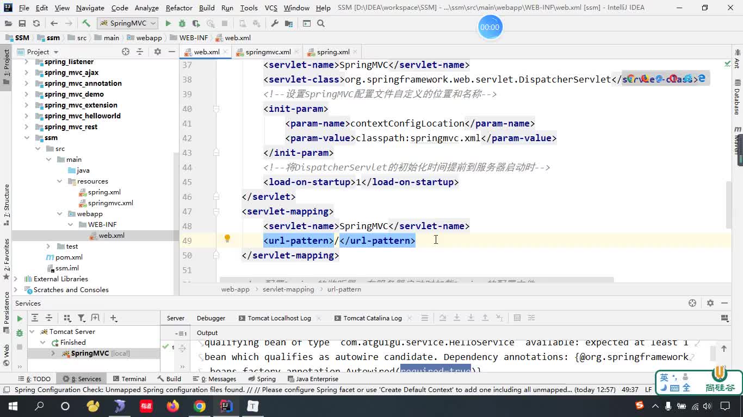Open Services panel gear settings
Image resolution: width=743 pixels, height=417 pixels.
pyautogui.click(x=710, y=304)
